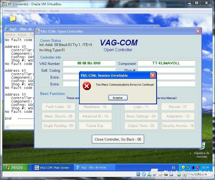Click Recode - 07 button
Viewport: 215px width, 180px height.
178,107
